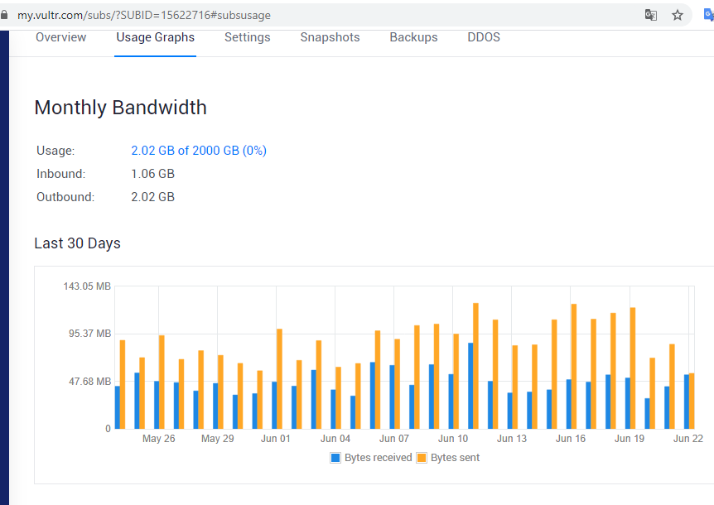Bookmark this page with the star icon
This screenshot has height=505, width=714.
[x=678, y=15]
